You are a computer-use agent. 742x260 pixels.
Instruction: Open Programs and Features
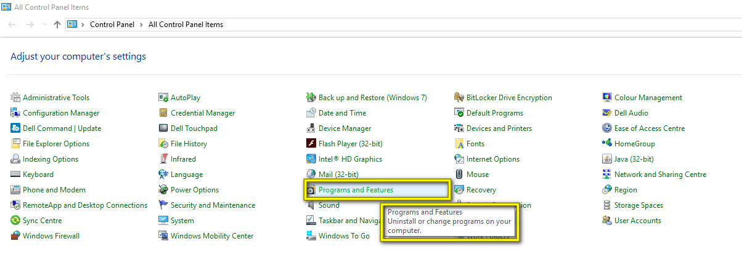point(356,190)
